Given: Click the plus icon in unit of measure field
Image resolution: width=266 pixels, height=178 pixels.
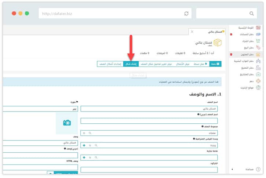Looking at the screenshot, I should [x=84, y=145].
